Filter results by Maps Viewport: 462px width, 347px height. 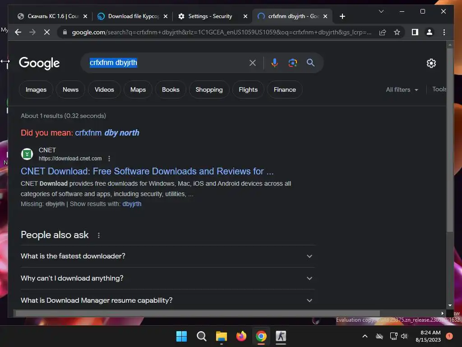[138, 90]
